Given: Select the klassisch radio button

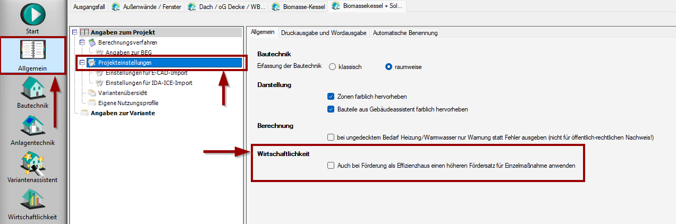Looking at the screenshot, I should click(x=333, y=67).
